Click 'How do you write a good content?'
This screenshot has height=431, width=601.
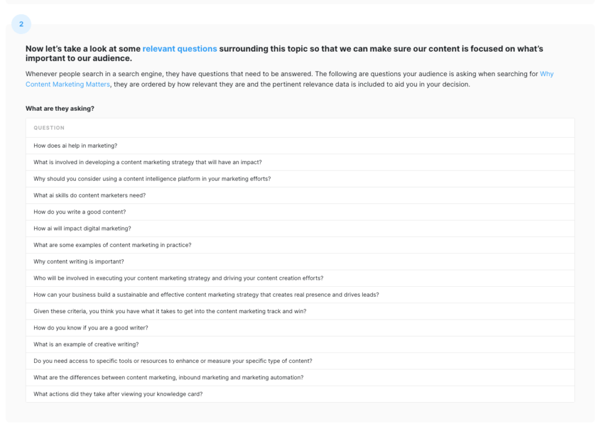[x=80, y=212]
